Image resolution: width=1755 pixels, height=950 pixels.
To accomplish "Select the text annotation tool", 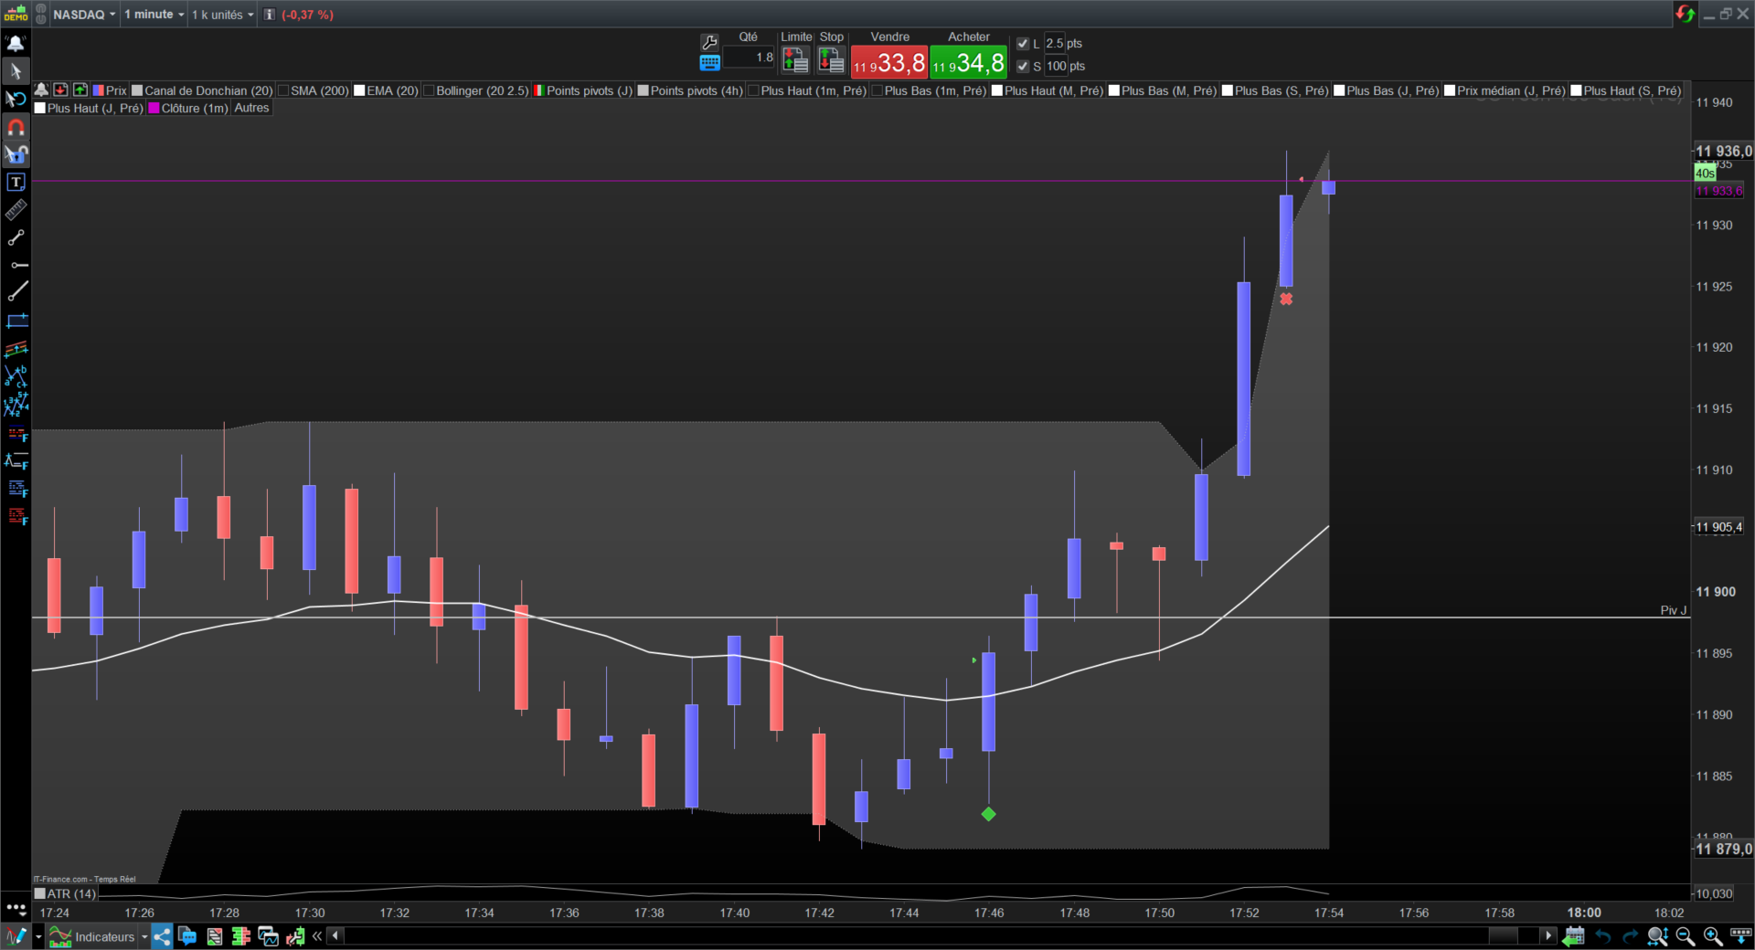I will (x=16, y=182).
